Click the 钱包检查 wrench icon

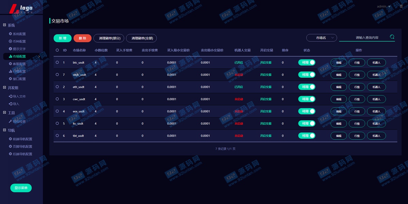(10, 122)
